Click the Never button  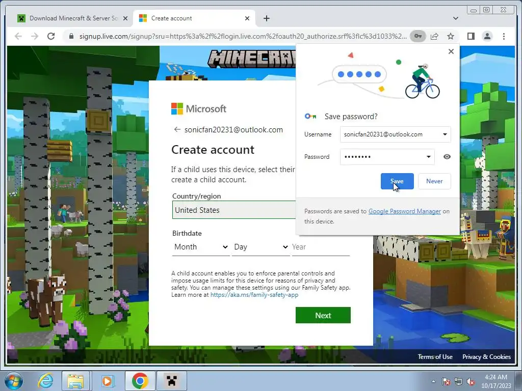(x=434, y=181)
